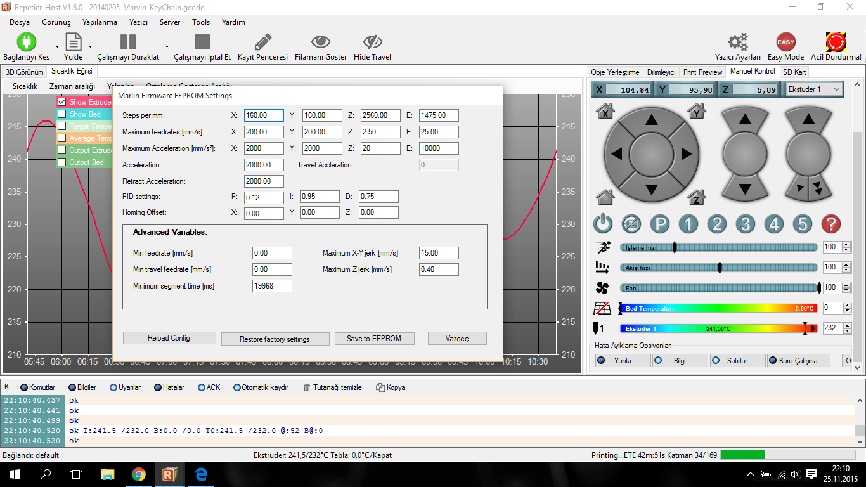
Task: Switch to the 3D Görünüm tab
Action: [x=25, y=72]
